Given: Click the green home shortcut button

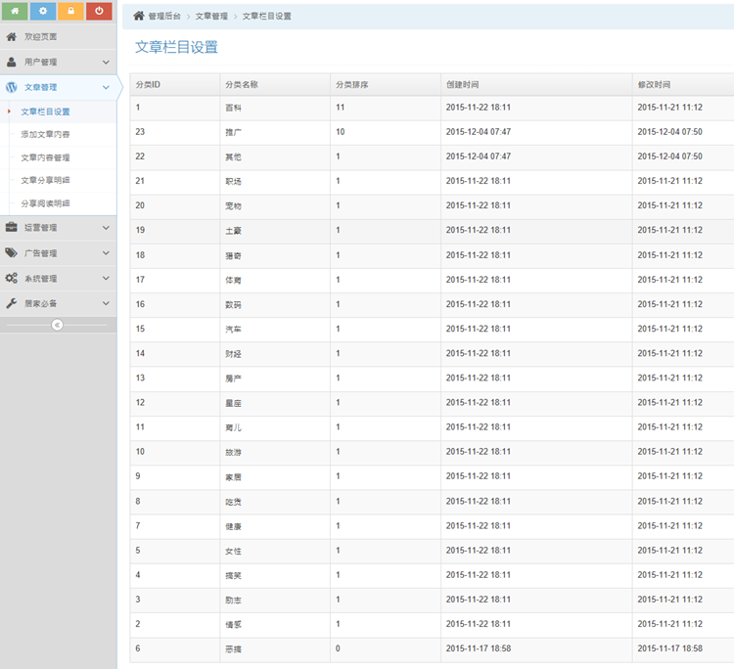Looking at the screenshot, I should pos(15,11).
